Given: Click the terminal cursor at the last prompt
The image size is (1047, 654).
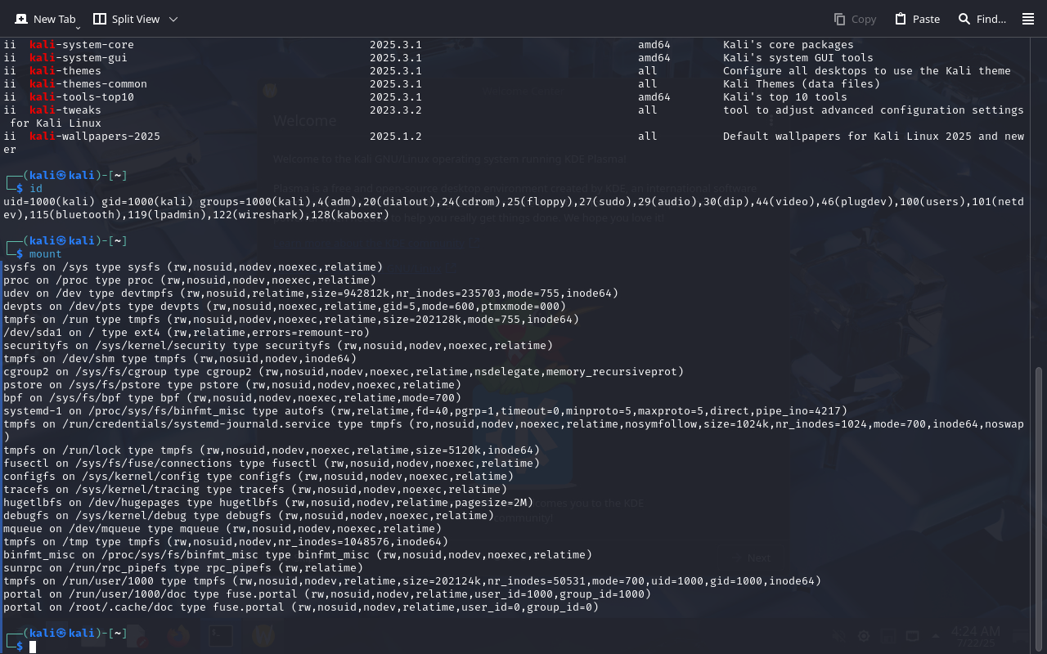Looking at the screenshot, I should 33,647.
